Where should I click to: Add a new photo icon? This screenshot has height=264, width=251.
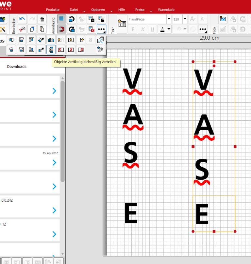tap(223, 19)
